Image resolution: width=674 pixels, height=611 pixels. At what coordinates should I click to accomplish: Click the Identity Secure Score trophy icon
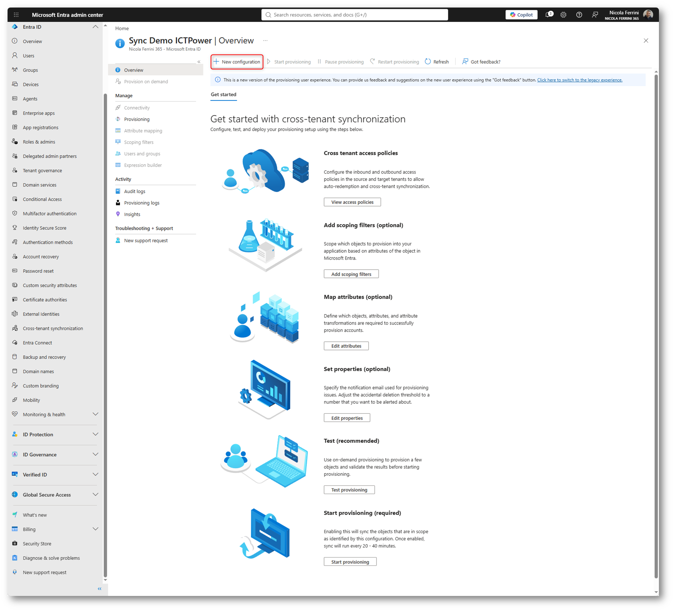click(x=15, y=227)
